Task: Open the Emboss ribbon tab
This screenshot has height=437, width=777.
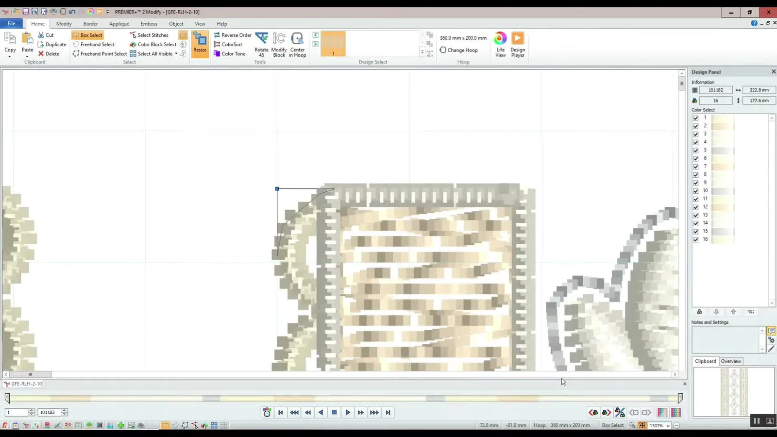Action: pos(149,24)
